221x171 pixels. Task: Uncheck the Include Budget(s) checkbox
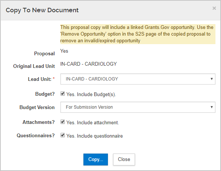click(x=63, y=93)
